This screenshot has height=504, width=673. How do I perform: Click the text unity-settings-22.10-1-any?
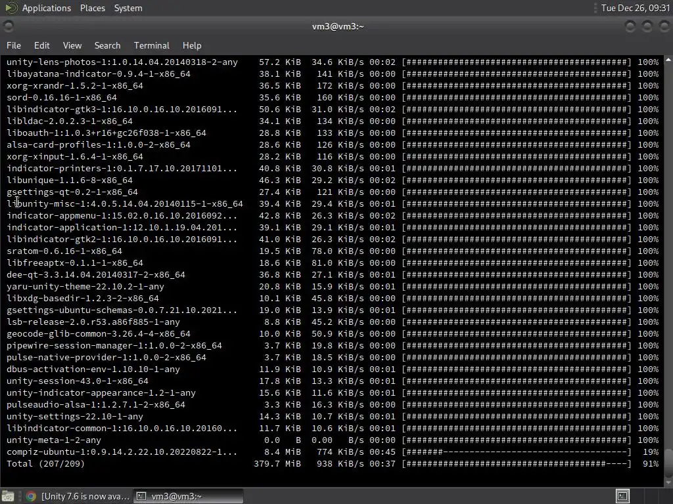(x=75, y=417)
